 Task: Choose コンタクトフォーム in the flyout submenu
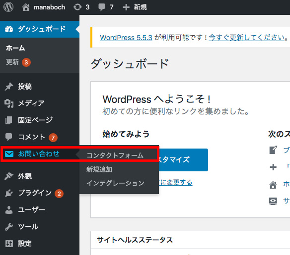(x=115, y=155)
